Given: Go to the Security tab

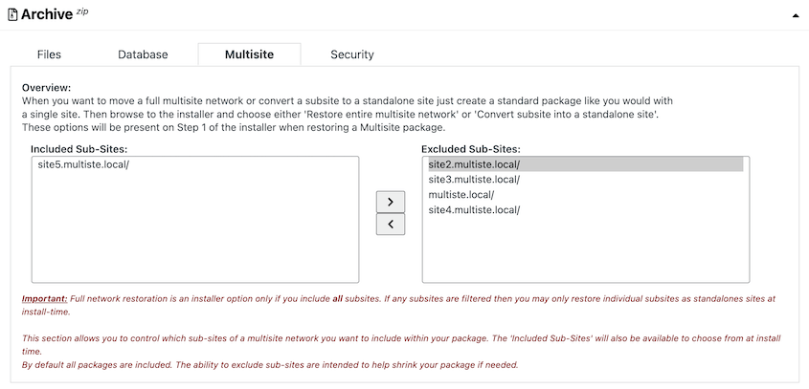Looking at the screenshot, I should tap(352, 54).
